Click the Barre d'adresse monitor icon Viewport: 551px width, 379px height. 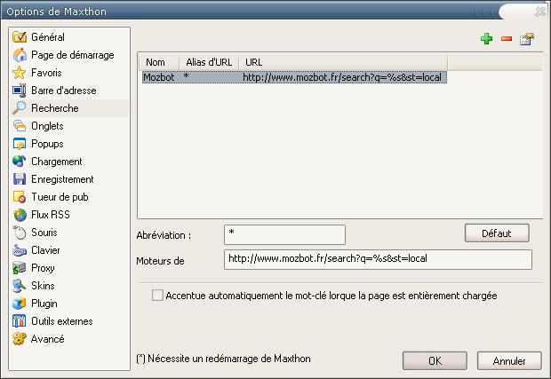(x=20, y=91)
